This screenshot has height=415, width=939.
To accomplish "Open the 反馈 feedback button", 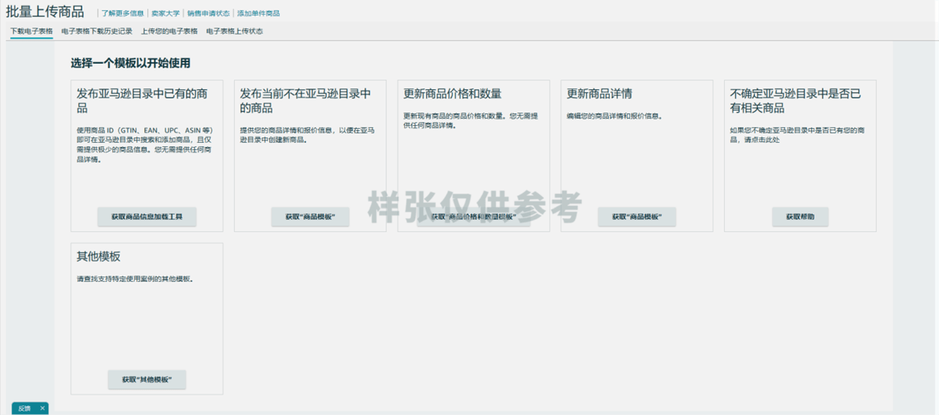I will [24, 408].
